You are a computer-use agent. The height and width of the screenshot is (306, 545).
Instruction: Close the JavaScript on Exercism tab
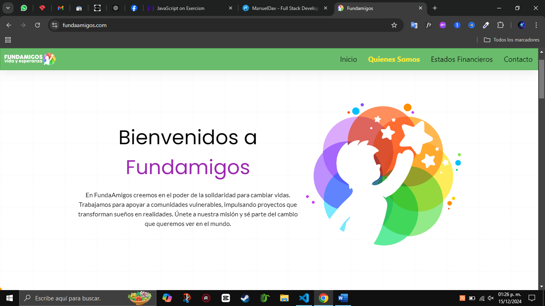tap(230, 8)
